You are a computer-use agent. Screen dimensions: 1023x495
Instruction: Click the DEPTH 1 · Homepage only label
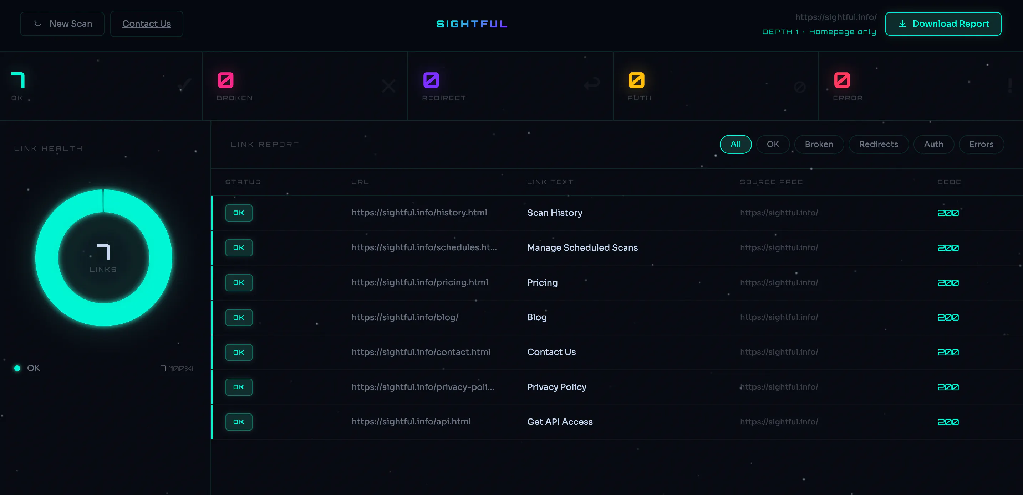click(x=819, y=32)
